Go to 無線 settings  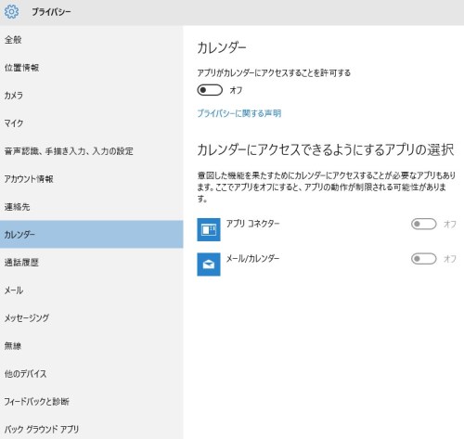point(92,346)
